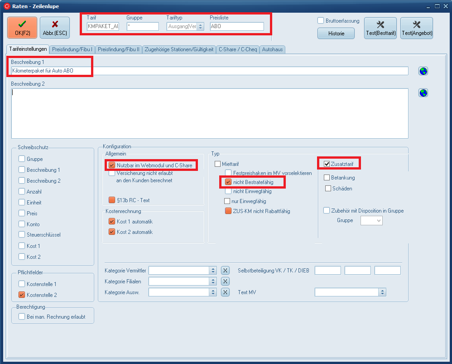Toggle Kostenstelle 2 mandatory field checkbox
Image resolution: width=452 pixels, height=364 pixels.
point(22,295)
